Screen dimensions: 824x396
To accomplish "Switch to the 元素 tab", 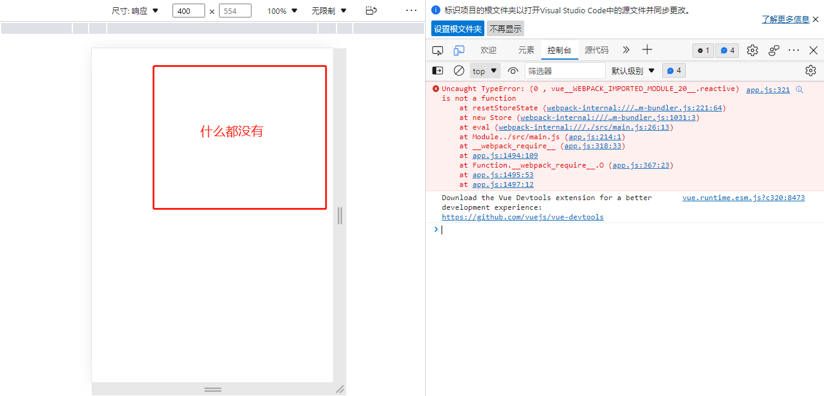I will pyautogui.click(x=526, y=51).
